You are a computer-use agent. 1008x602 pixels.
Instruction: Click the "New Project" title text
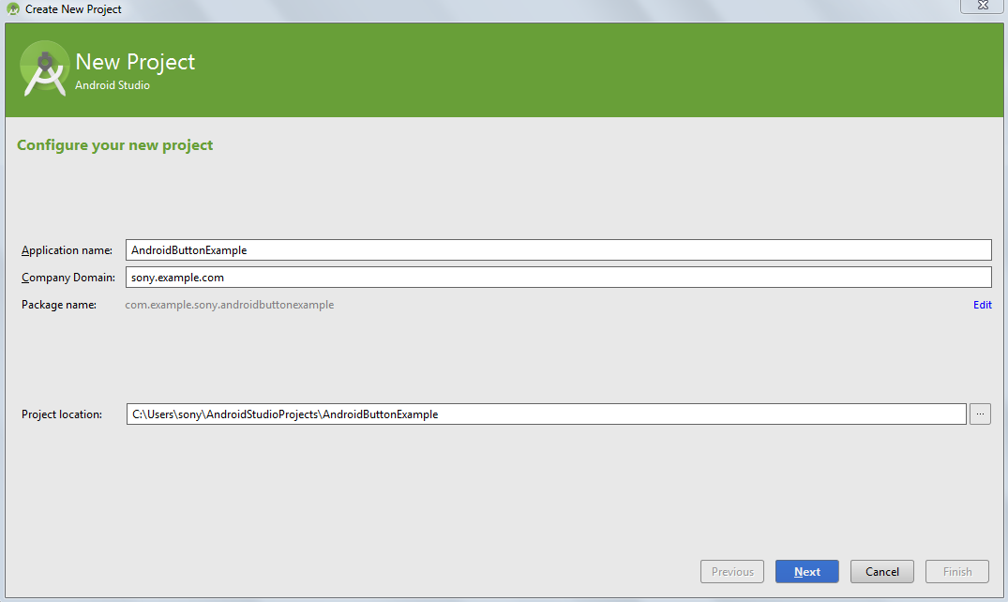point(135,62)
